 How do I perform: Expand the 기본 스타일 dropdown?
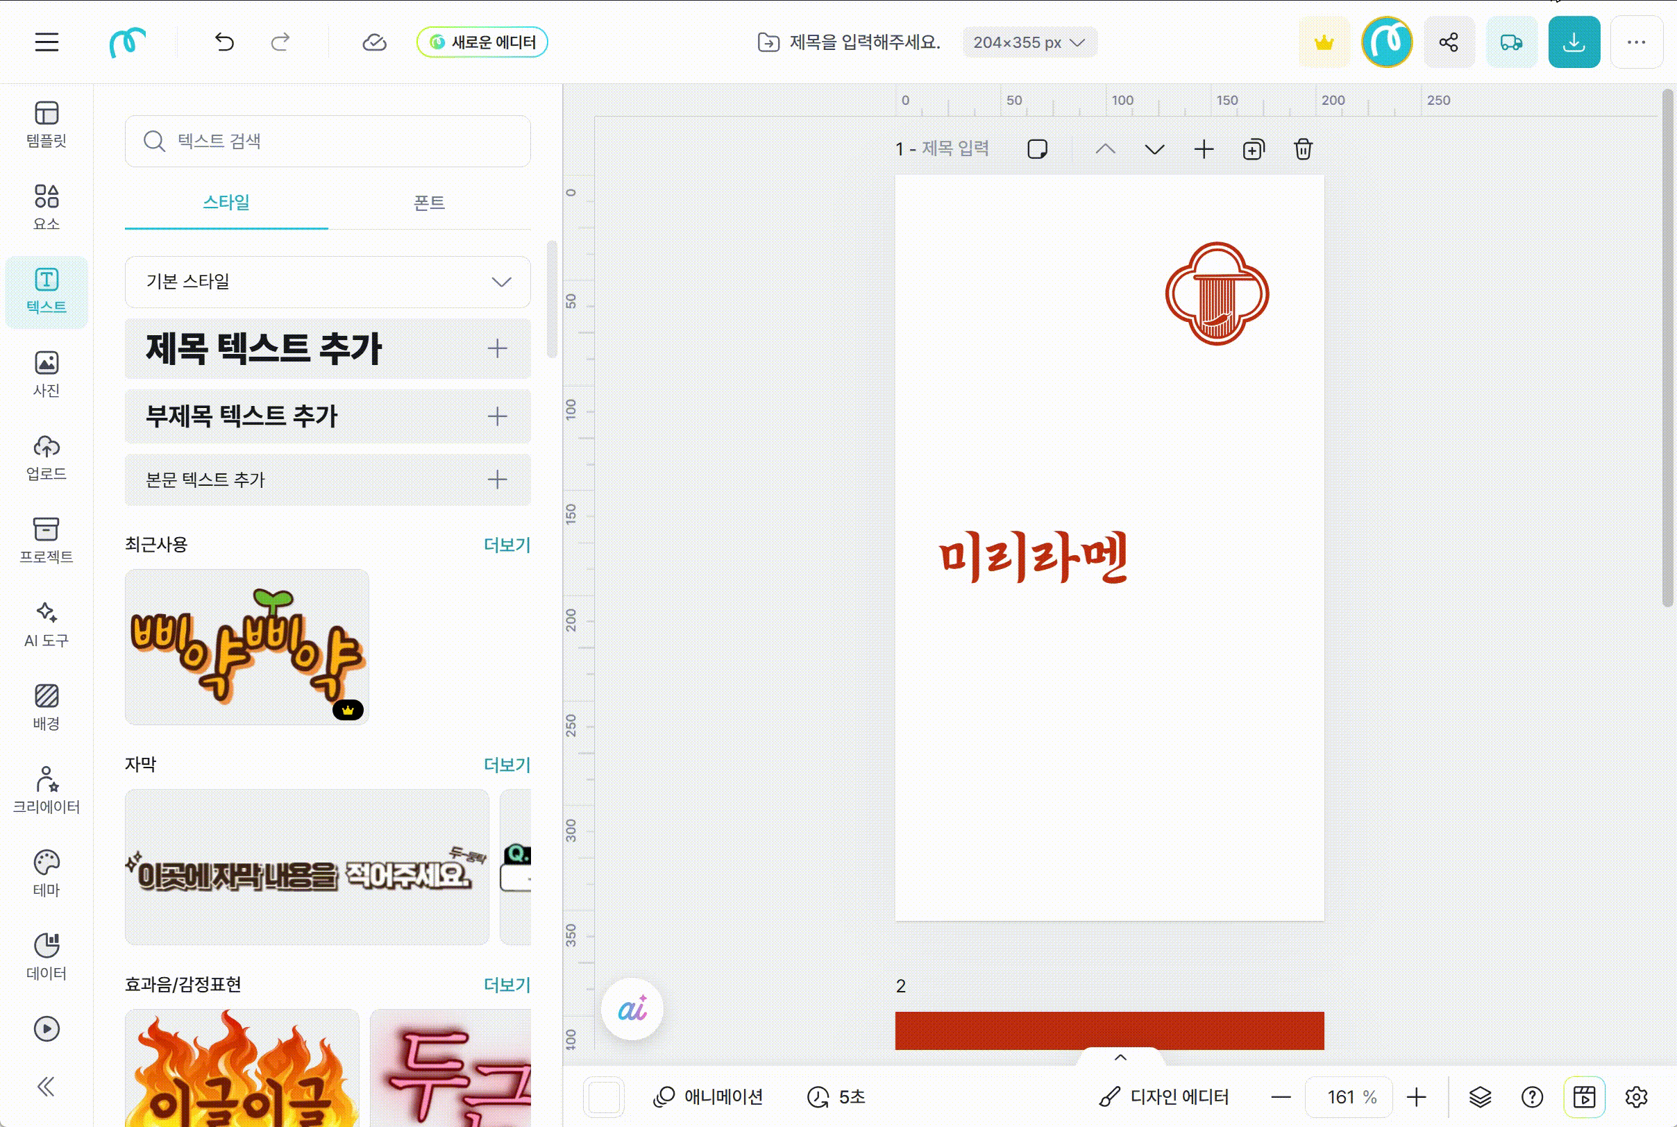pos(328,282)
